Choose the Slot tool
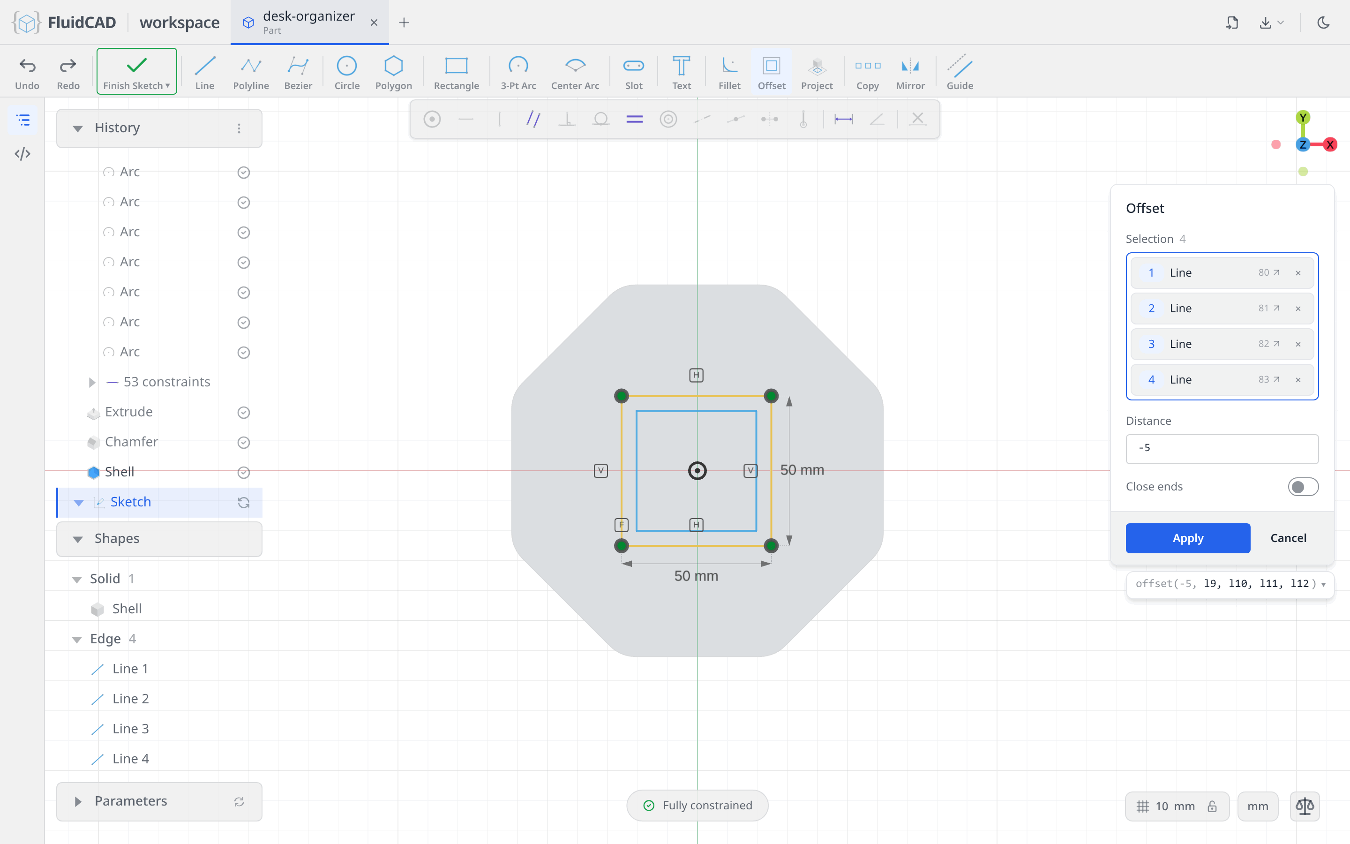The width and height of the screenshot is (1350, 844). click(633, 73)
